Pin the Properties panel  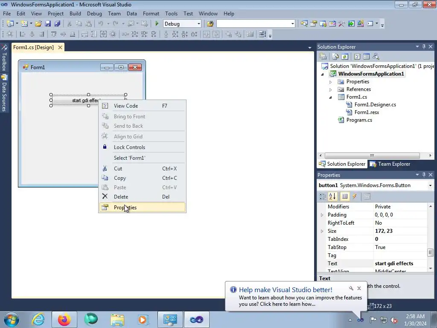[x=424, y=175]
